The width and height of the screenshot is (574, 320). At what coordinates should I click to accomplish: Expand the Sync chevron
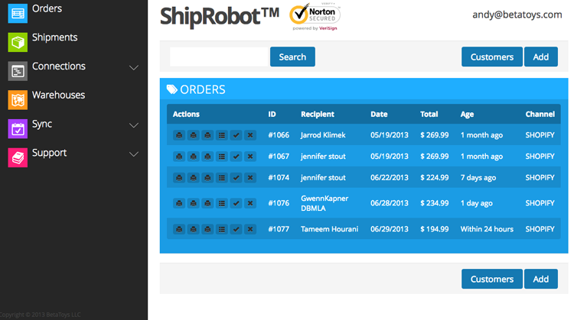134,125
